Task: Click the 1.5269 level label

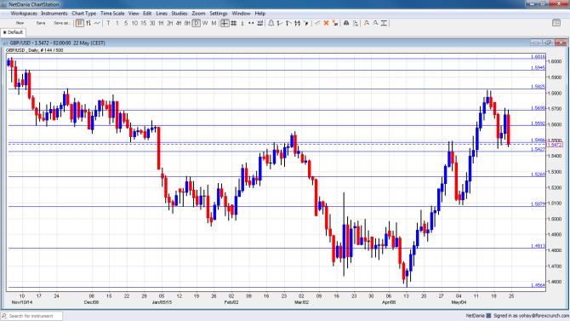Action: [538, 175]
